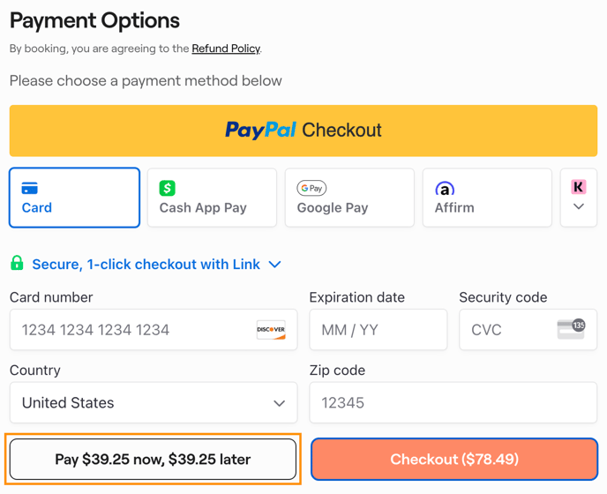Click the green Cash App icon
Screen dimensions: 607x494
168,188
